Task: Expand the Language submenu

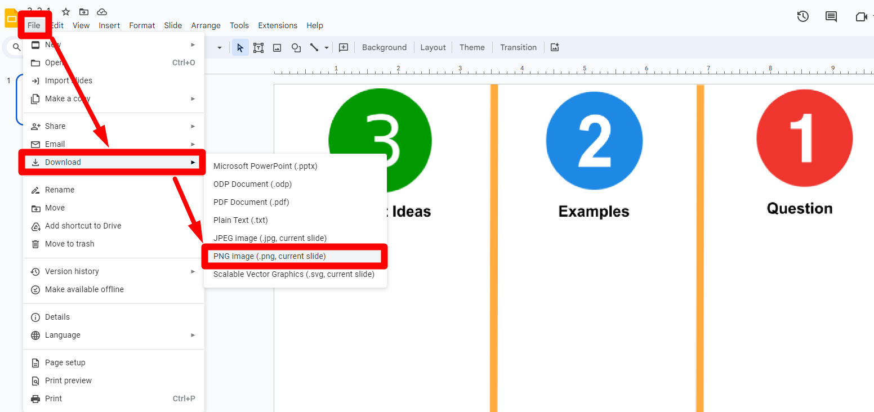Action: 114,335
